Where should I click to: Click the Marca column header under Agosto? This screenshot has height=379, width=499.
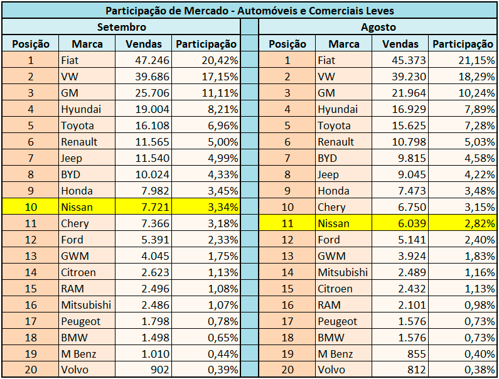[344, 44]
